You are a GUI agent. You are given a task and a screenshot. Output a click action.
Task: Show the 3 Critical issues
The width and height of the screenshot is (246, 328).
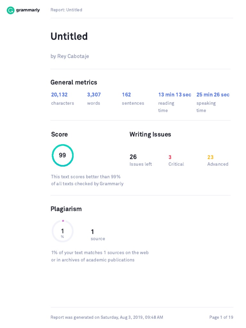(x=170, y=157)
